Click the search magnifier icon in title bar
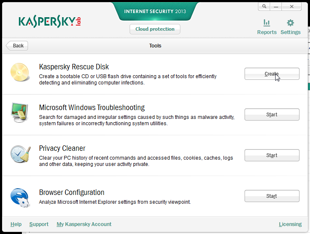 [264, 6]
